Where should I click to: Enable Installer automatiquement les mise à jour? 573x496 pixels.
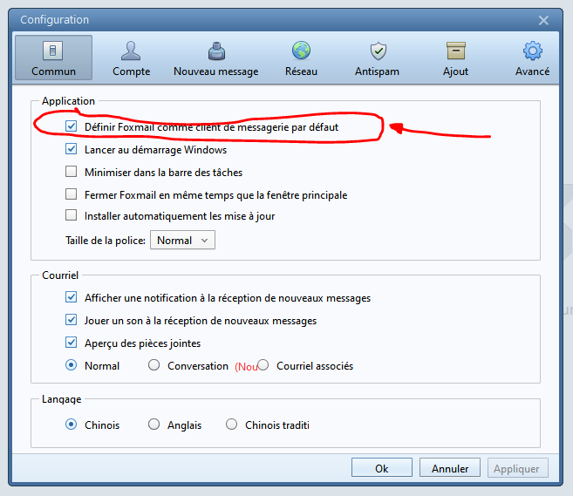click(x=71, y=215)
